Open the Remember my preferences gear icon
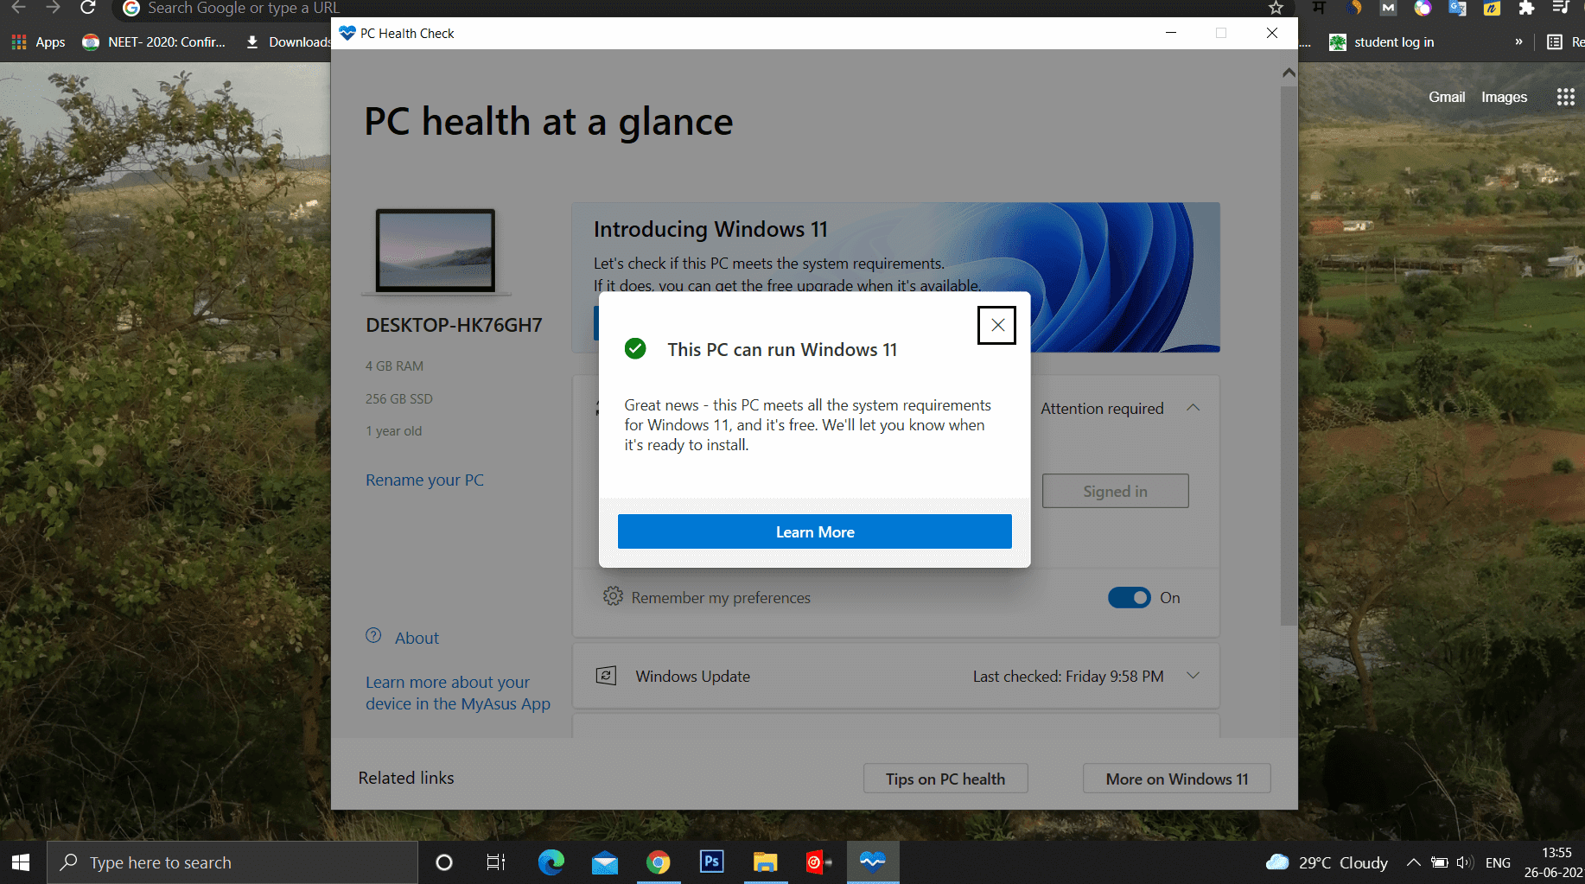Viewport: 1585px width, 884px height. [x=613, y=596]
